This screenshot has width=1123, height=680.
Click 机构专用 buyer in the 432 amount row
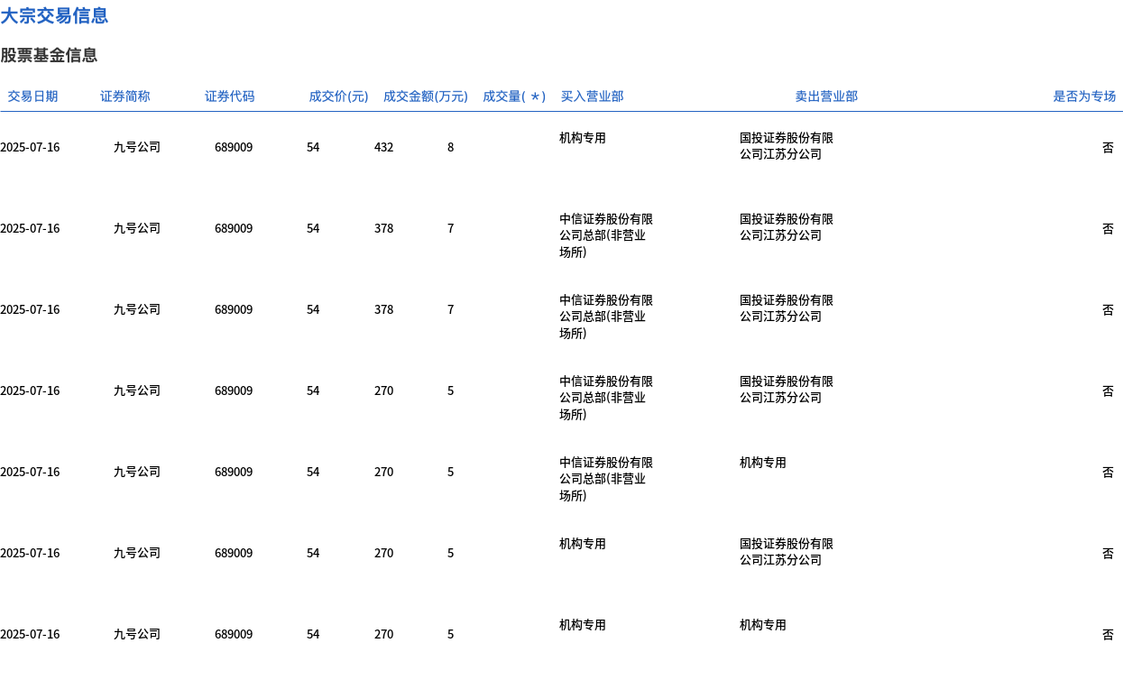582,138
